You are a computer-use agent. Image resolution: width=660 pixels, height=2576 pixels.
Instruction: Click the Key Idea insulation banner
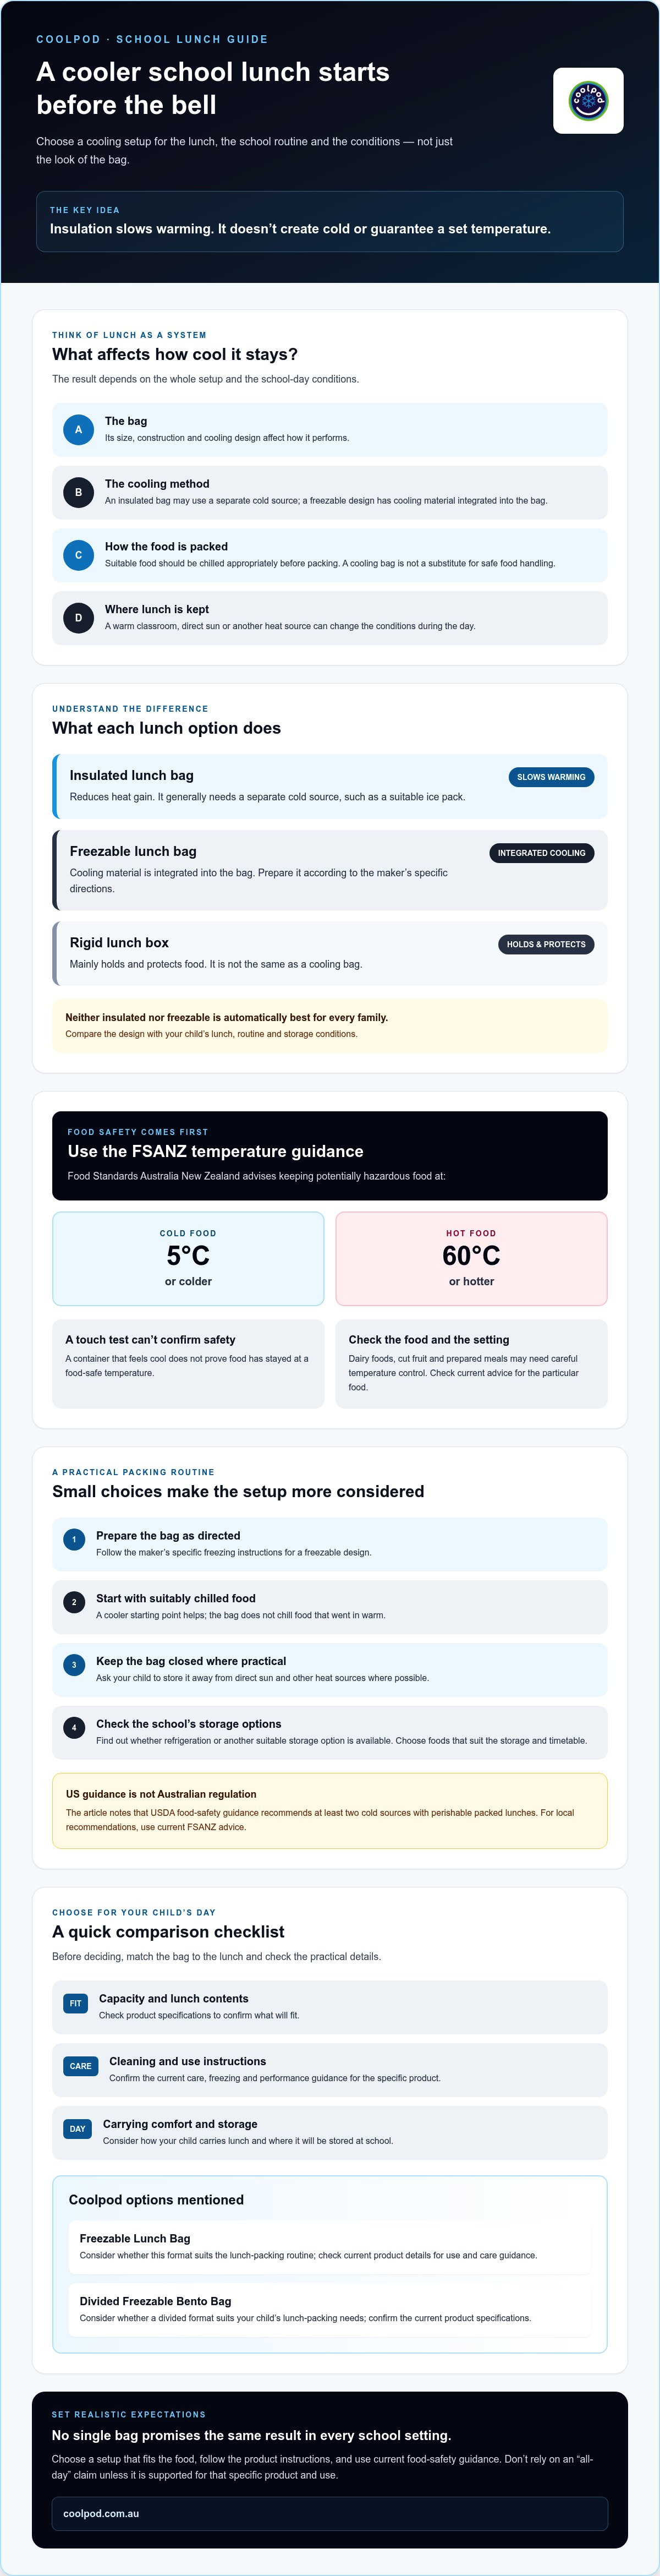[329, 221]
